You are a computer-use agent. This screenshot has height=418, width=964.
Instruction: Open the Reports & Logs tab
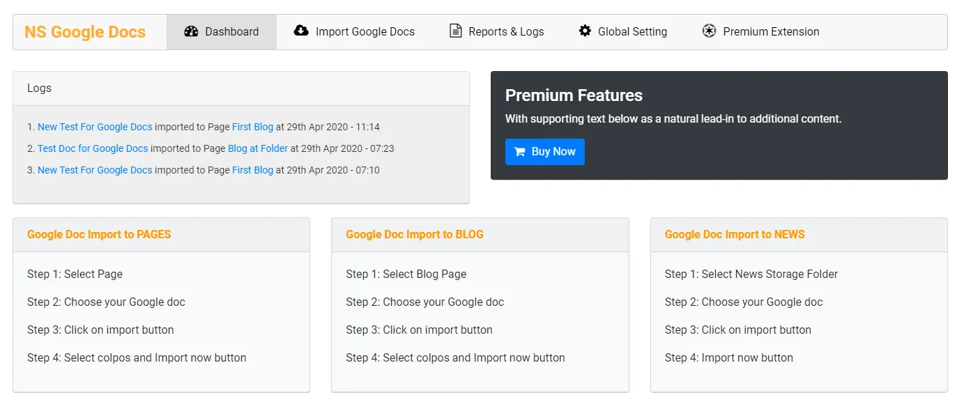click(x=496, y=32)
